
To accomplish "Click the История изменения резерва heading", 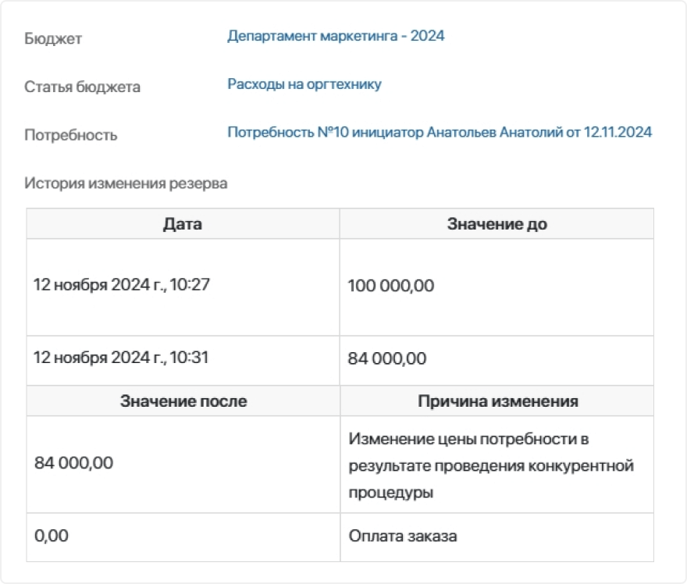I will pos(126,183).
